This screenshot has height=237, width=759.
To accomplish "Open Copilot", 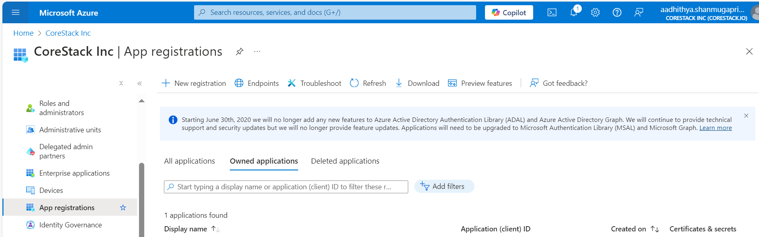I will 509,12.
